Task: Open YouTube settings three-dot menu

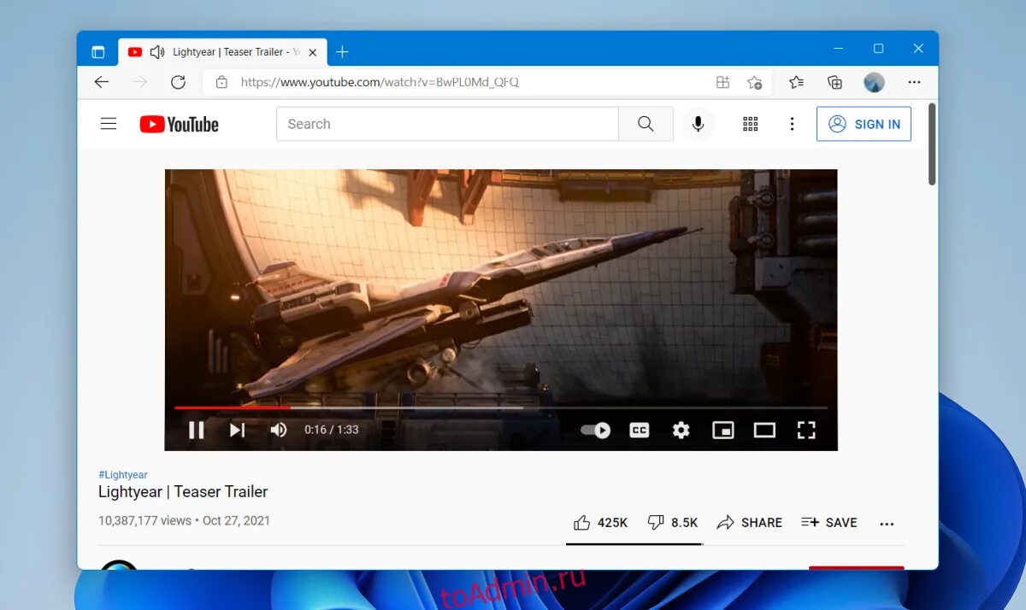Action: [792, 124]
